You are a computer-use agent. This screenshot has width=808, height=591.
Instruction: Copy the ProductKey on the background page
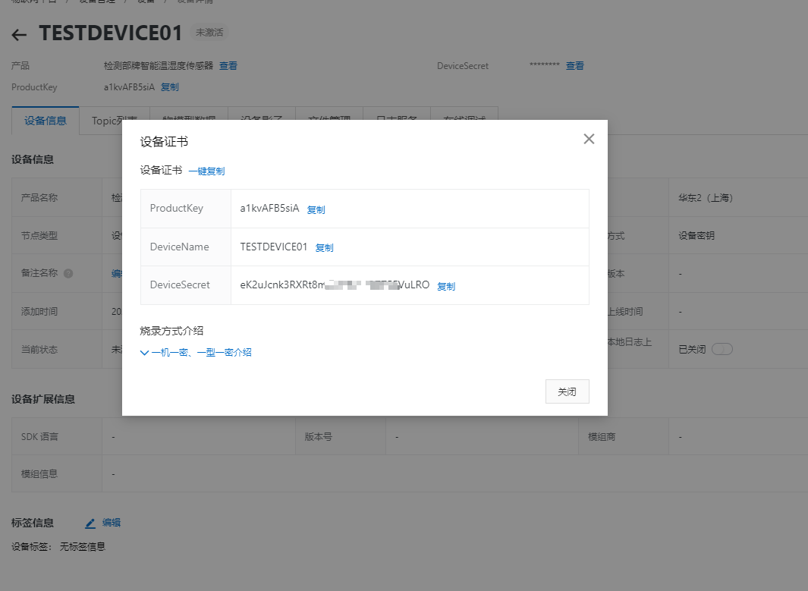[x=169, y=87]
